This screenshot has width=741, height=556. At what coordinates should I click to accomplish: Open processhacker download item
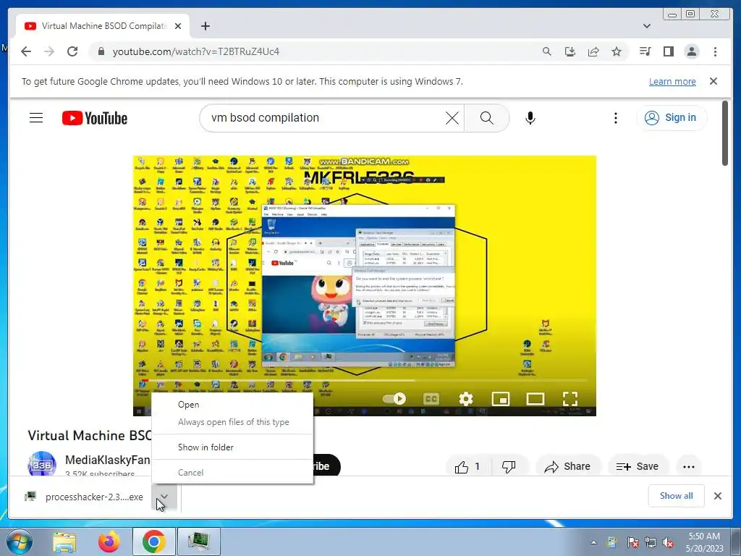click(85, 497)
